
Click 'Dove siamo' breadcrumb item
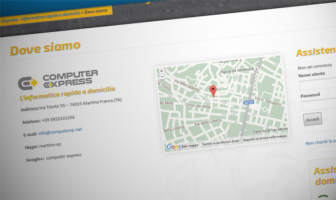tap(96, 11)
